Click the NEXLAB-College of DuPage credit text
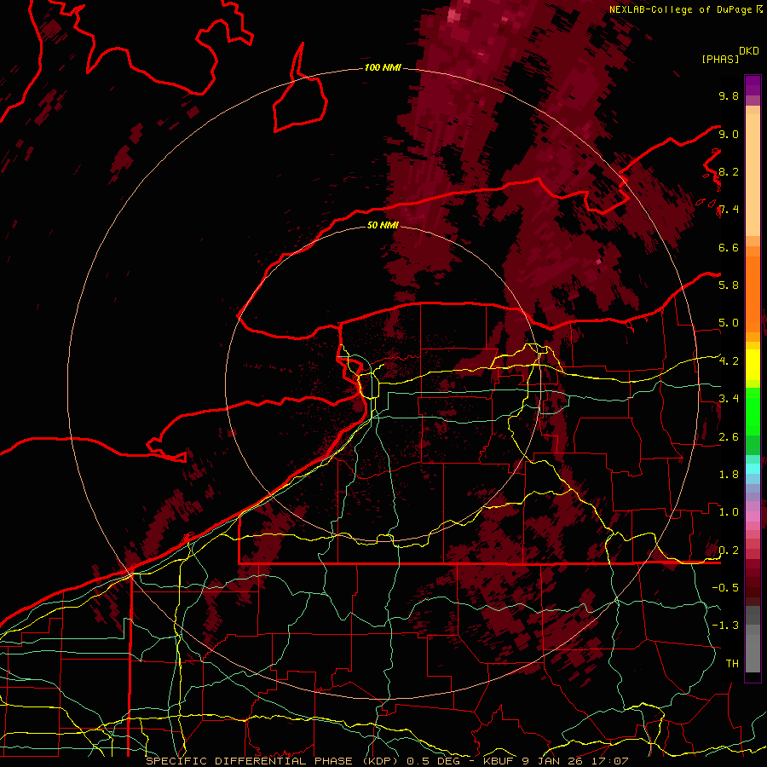 coord(681,9)
